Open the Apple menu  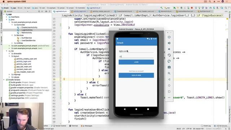(4, 1)
